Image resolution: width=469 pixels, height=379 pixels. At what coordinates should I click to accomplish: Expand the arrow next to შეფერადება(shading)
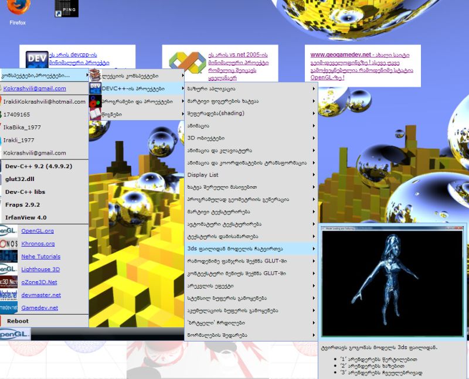[314, 113]
